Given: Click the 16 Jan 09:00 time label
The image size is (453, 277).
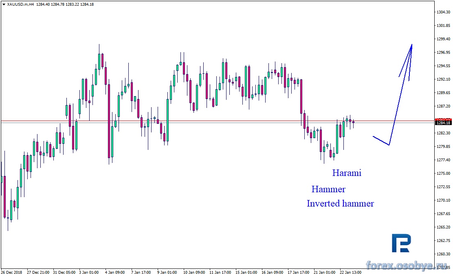Looking at the screenshot, I should pyautogui.click(x=272, y=273).
